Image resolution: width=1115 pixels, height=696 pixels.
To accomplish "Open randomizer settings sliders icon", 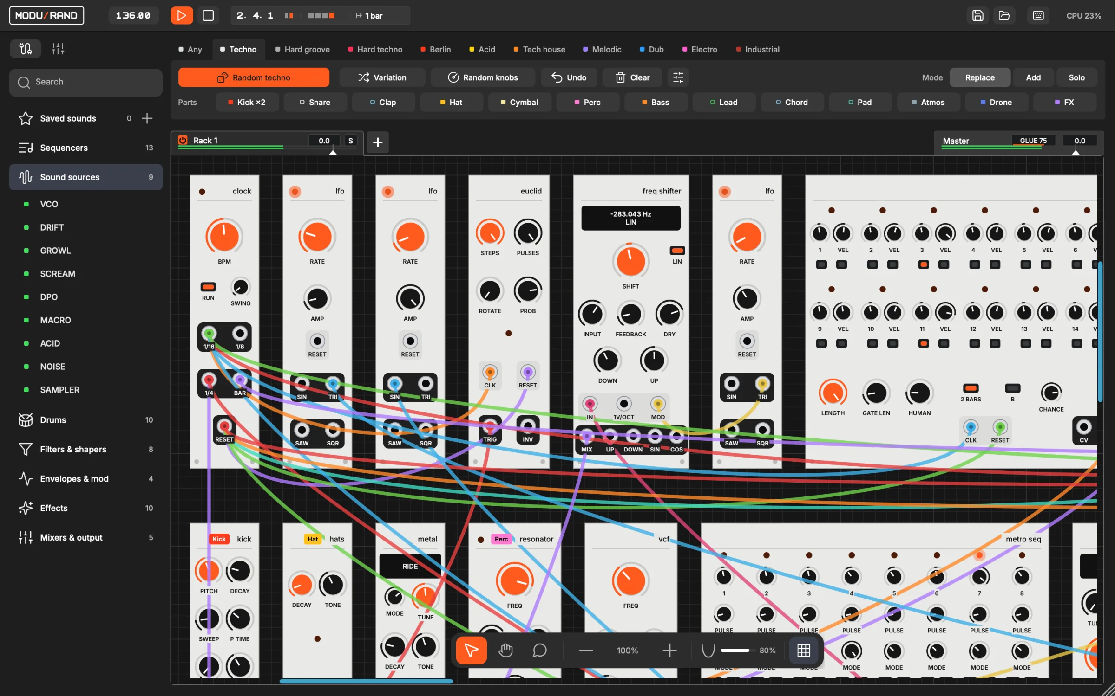I will point(678,77).
